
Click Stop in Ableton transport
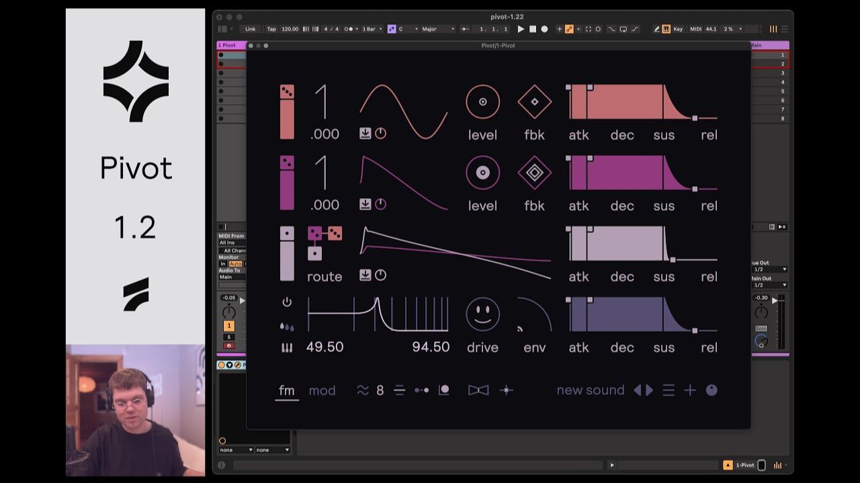coord(533,29)
